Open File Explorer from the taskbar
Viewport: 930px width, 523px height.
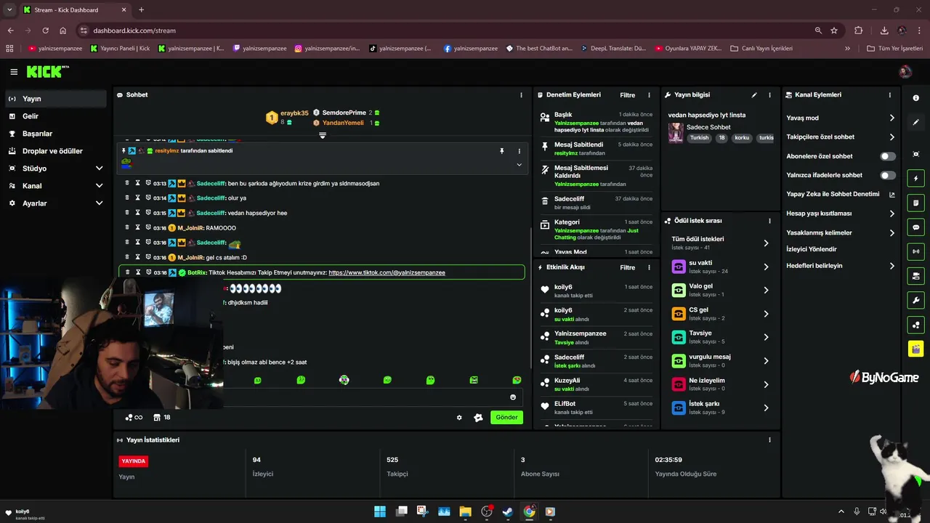(x=465, y=511)
